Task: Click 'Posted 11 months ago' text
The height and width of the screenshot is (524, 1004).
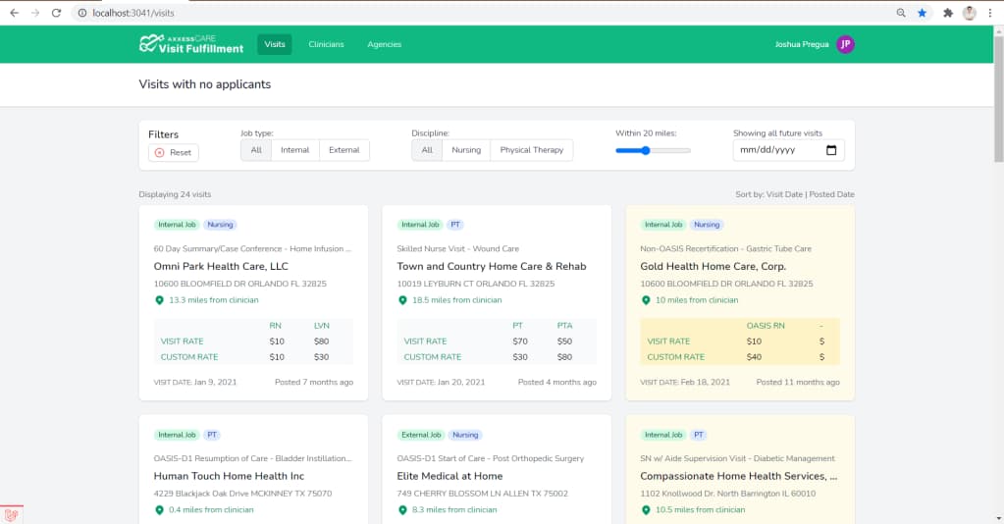Action: pyautogui.click(x=798, y=382)
